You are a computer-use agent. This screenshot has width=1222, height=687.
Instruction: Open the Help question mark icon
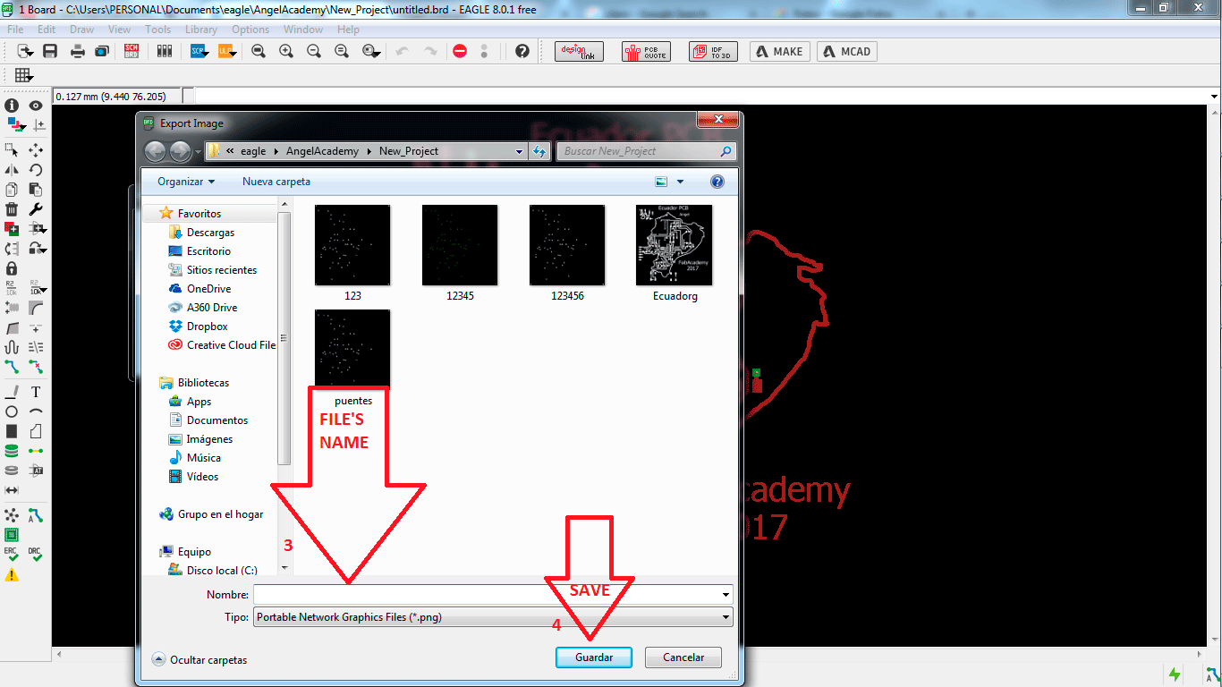522,51
